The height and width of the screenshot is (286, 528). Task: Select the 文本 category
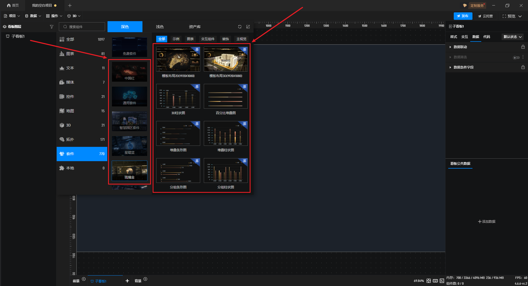82,68
